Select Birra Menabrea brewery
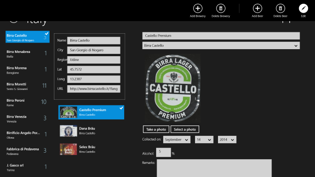The height and width of the screenshot is (177, 315). point(28,54)
